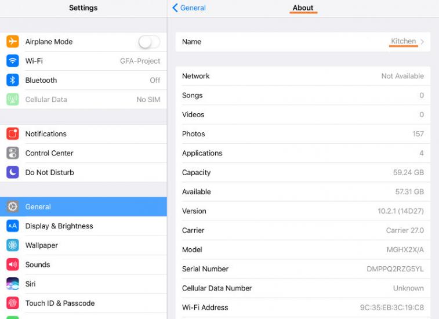Go back to General
Screen dimensions: 439x319
point(189,8)
